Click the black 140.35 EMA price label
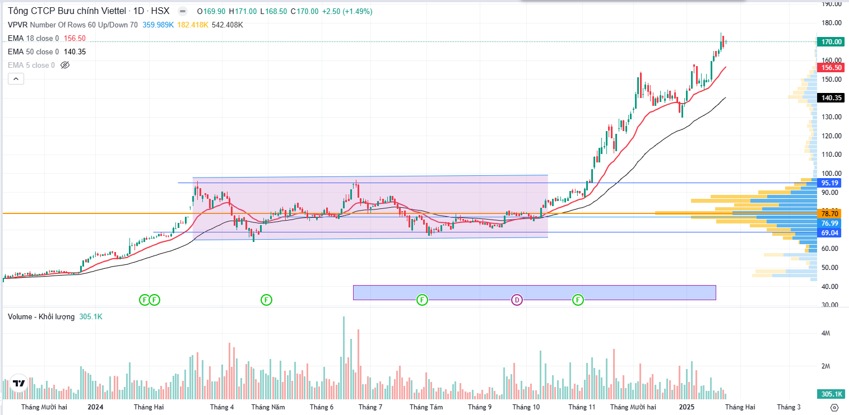Image resolution: width=849 pixels, height=415 pixels. (x=831, y=97)
